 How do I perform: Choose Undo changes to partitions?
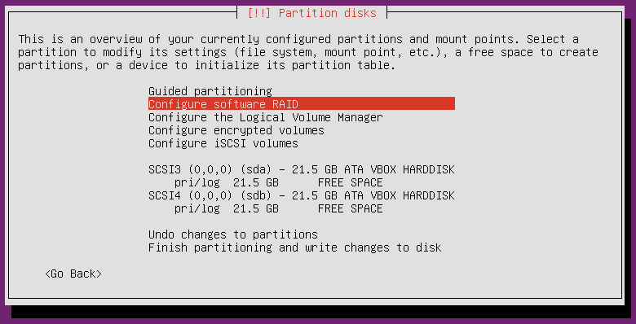click(x=233, y=234)
